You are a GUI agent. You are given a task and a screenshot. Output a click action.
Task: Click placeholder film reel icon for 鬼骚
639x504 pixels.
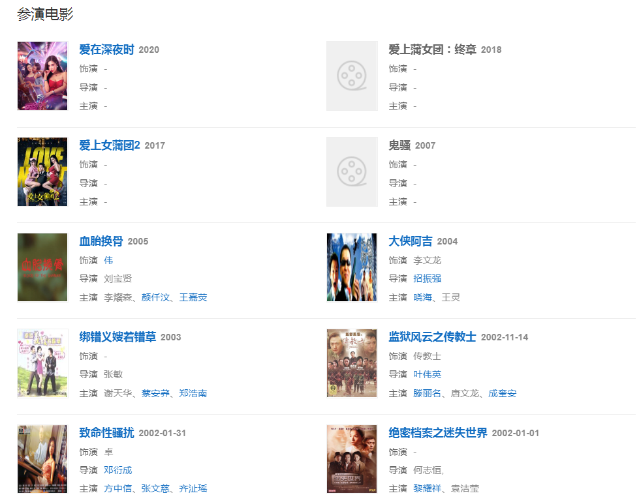pyautogui.click(x=352, y=171)
